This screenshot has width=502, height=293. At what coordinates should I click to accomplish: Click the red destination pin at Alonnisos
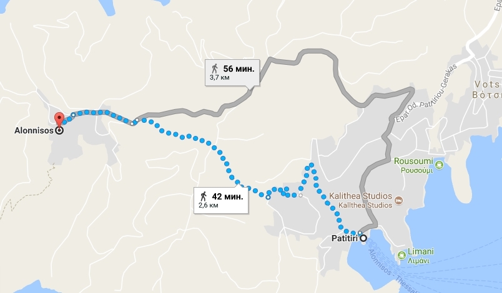click(x=59, y=120)
